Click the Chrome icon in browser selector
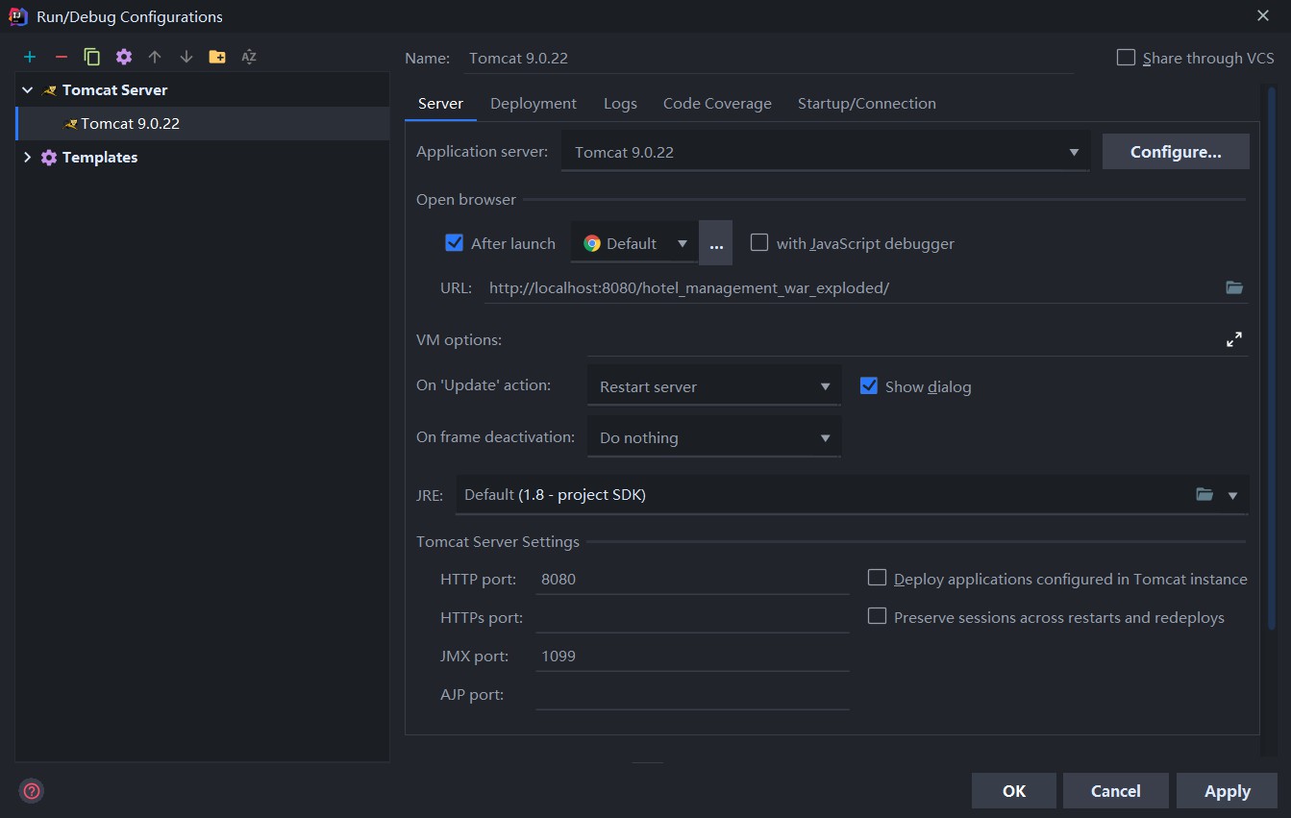Image resolution: width=1291 pixels, height=818 pixels. (x=592, y=243)
